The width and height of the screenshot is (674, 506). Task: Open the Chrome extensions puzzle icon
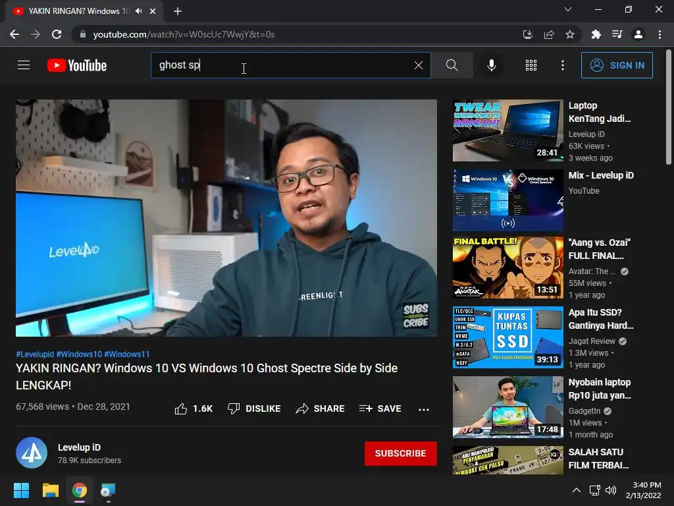click(596, 34)
